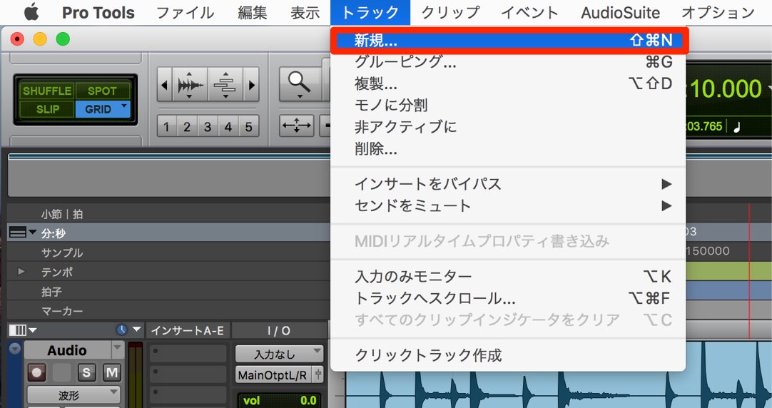
Task: Mute the Audio track
Action: pyautogui.click(x=112, y=372)
